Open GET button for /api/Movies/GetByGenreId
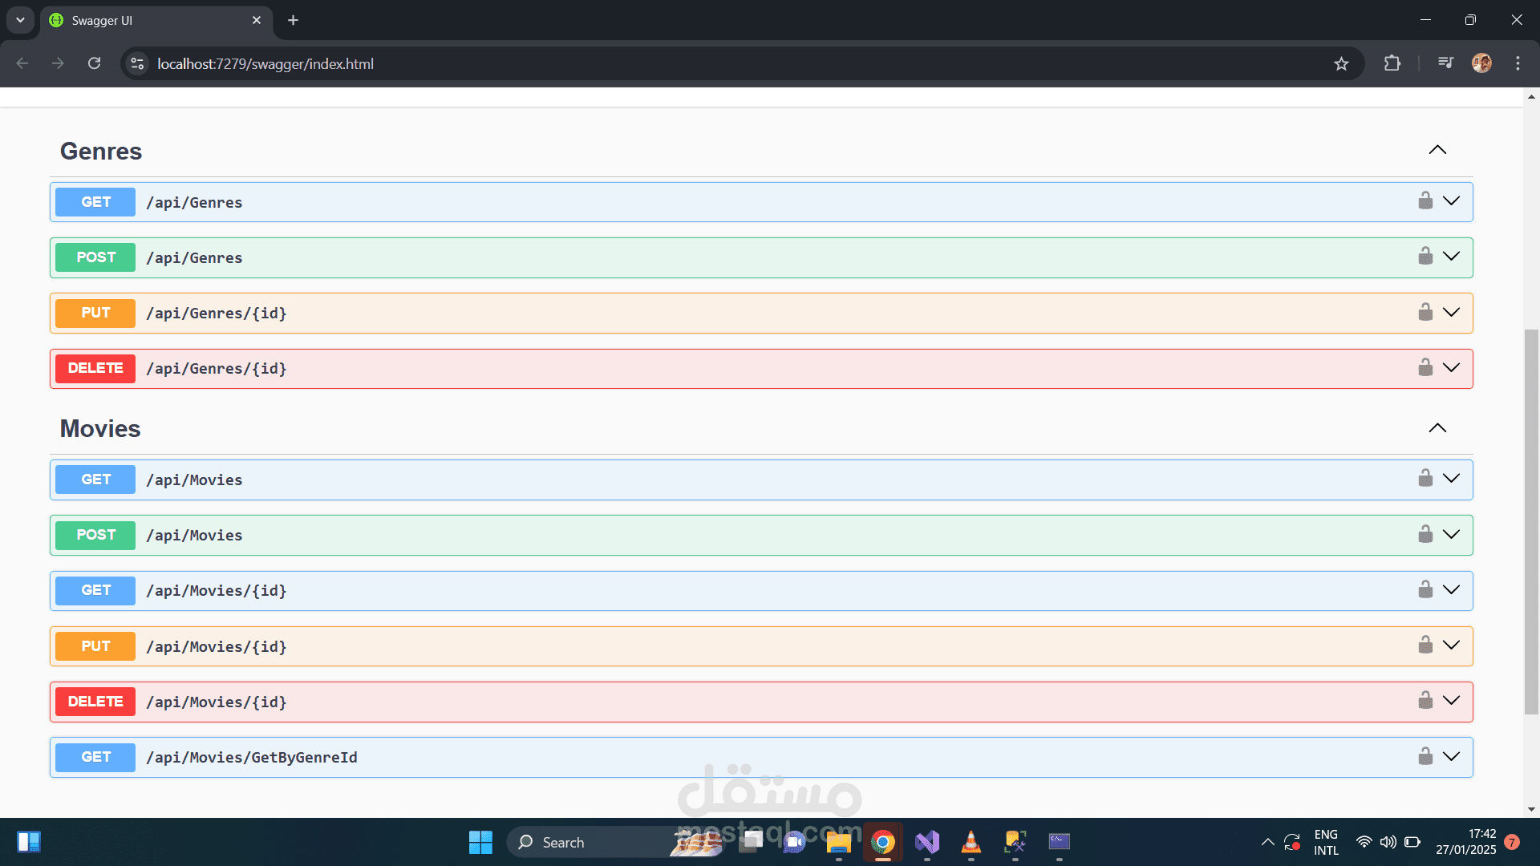 pyautogui.click(x=95, y=757)
